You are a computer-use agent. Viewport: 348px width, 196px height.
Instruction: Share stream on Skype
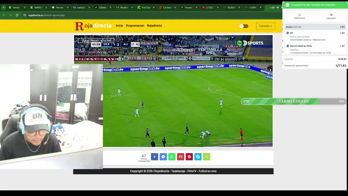(x=198, y=157)
